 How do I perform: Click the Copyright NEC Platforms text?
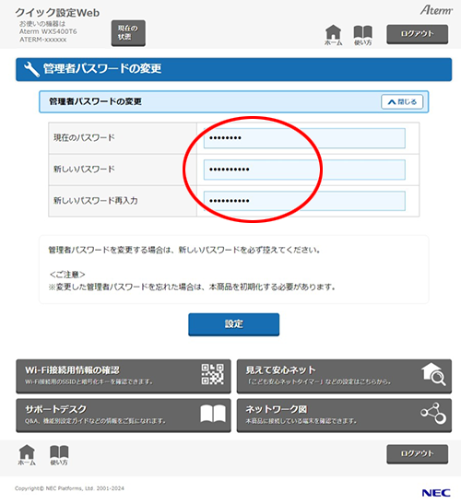pos(69,488)
